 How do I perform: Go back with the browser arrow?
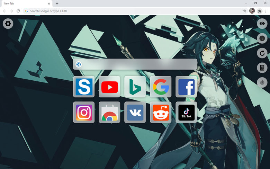(4, 11)
